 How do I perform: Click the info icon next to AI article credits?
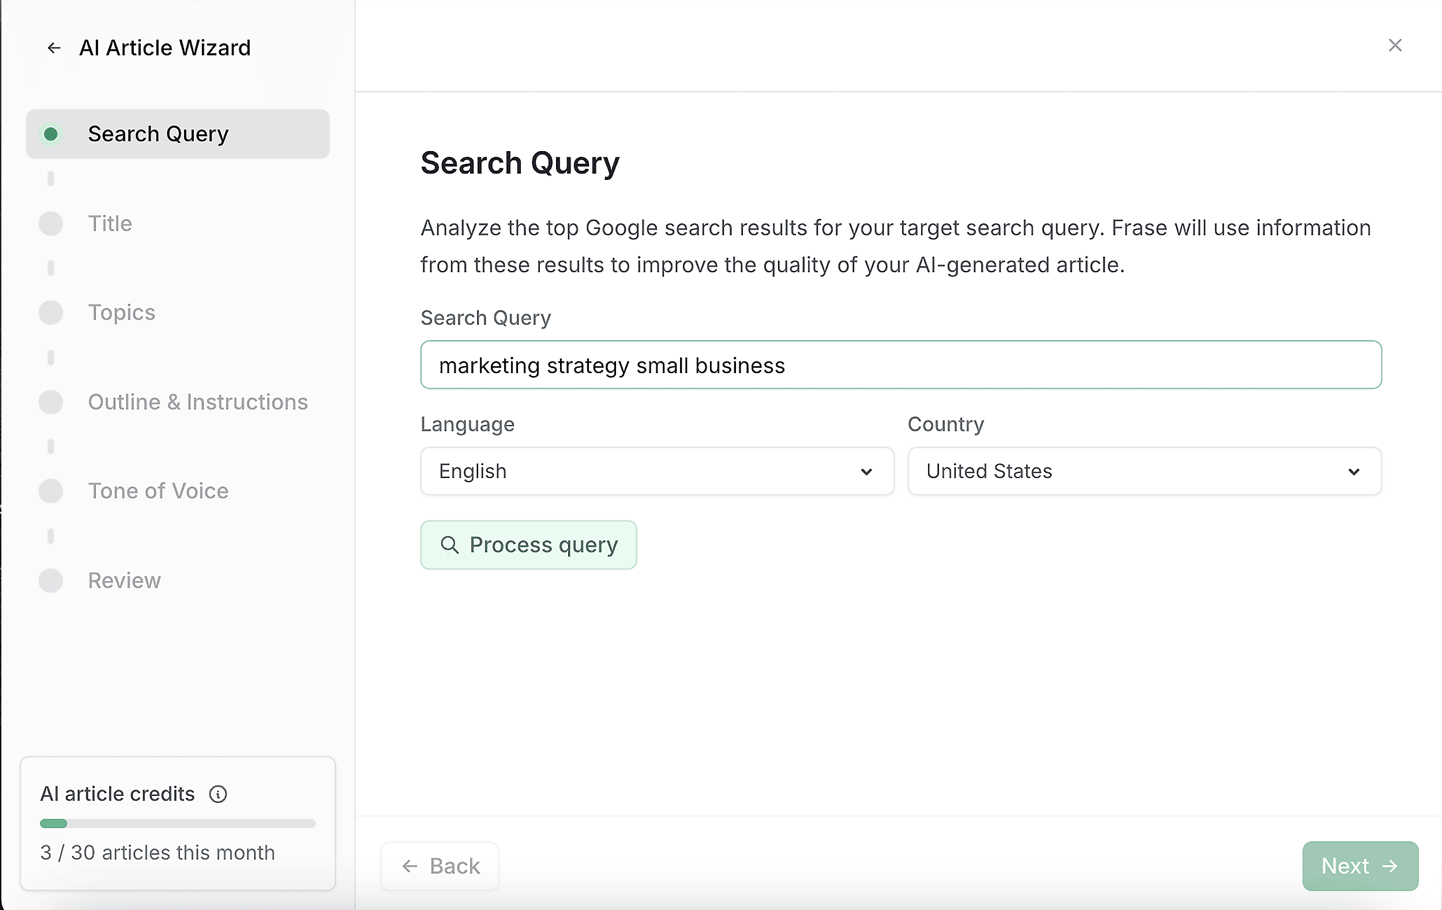218,794
